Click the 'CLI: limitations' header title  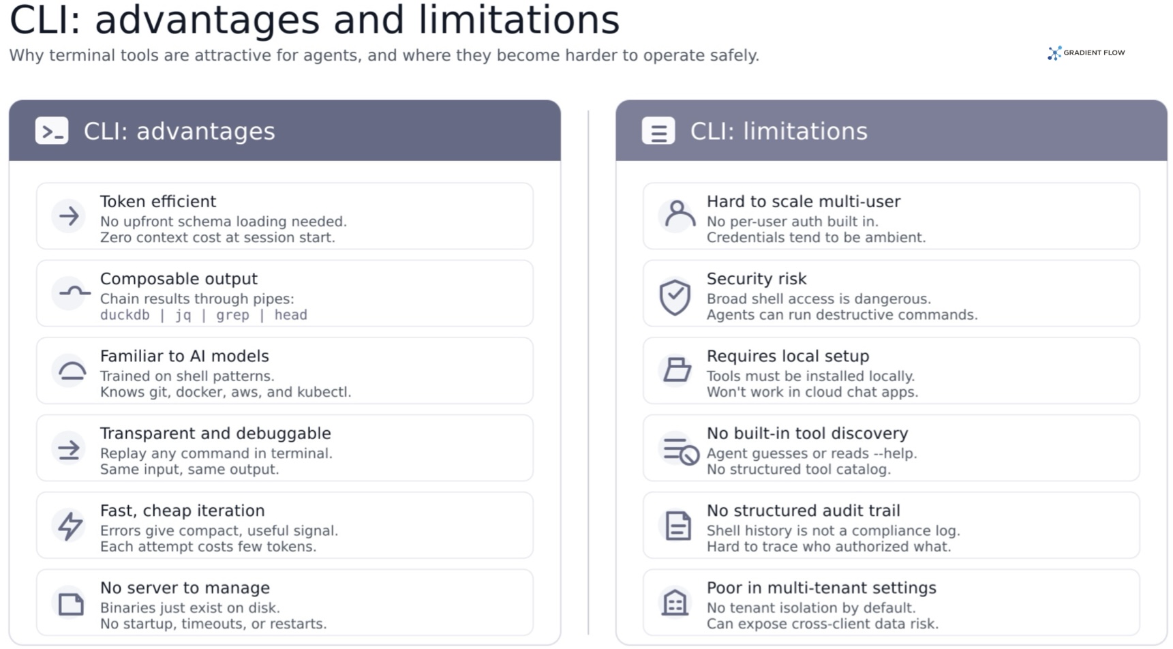(x=779, y=131)
